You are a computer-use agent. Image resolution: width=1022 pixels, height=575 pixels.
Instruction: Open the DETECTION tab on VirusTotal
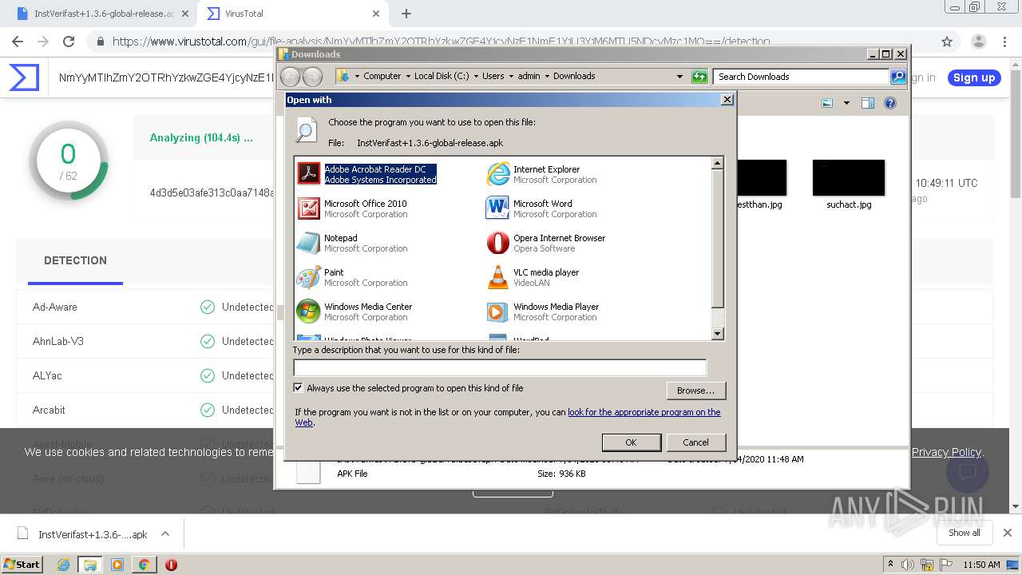[x=75, y=260]
